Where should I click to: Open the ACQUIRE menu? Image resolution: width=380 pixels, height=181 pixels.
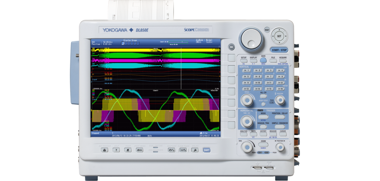click(x=283, y=60)
